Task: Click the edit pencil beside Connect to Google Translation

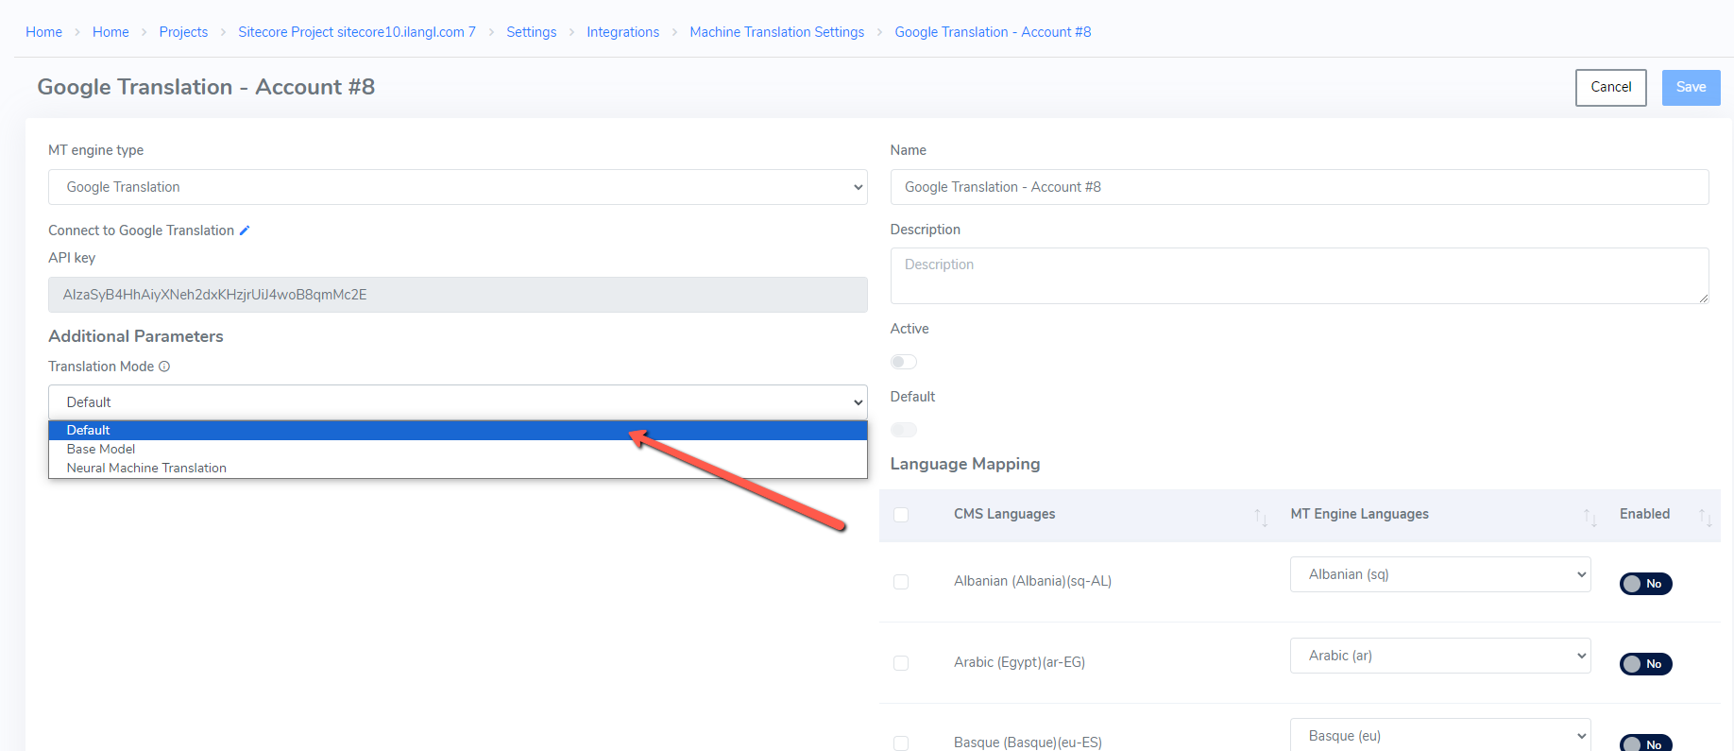Action: coord(245,230)
